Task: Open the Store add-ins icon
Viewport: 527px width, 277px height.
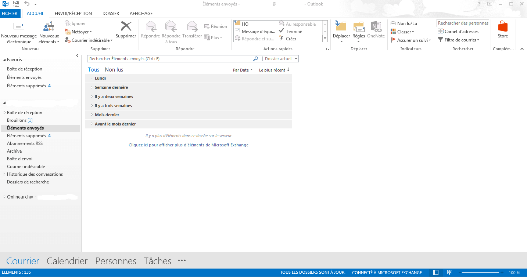Action: [x=503, y=27]
